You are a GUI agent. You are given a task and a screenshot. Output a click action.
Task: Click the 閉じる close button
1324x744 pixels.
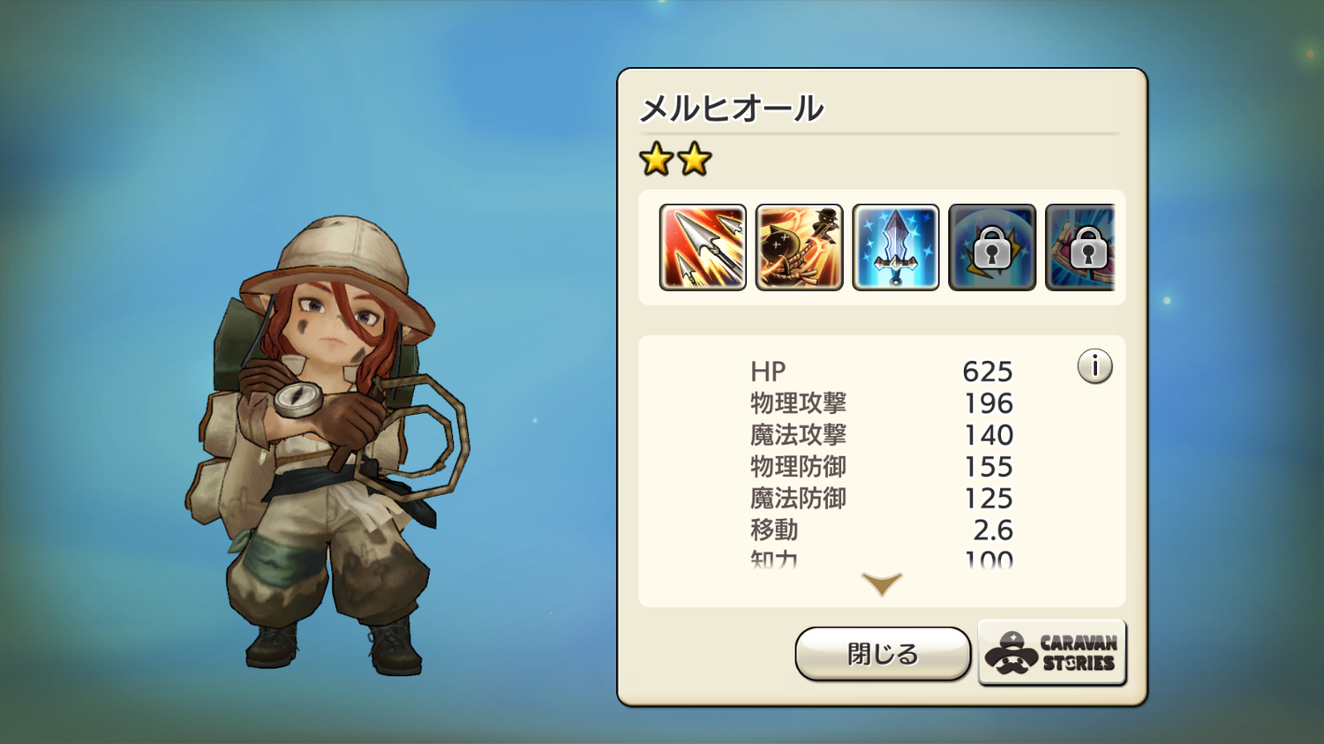883,654
